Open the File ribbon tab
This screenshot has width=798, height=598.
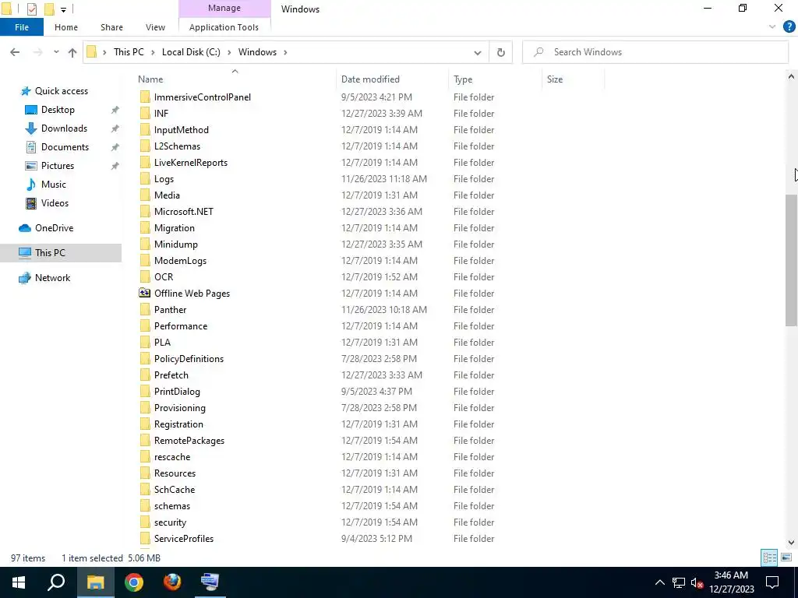[21, 27]
